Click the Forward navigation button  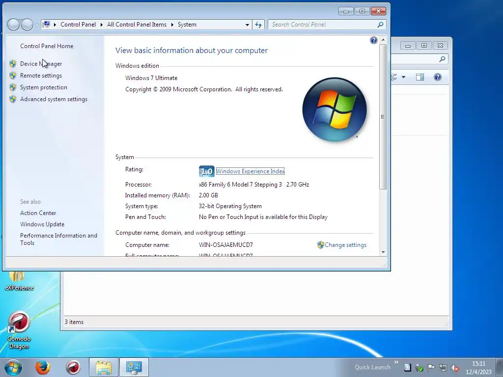28,25
